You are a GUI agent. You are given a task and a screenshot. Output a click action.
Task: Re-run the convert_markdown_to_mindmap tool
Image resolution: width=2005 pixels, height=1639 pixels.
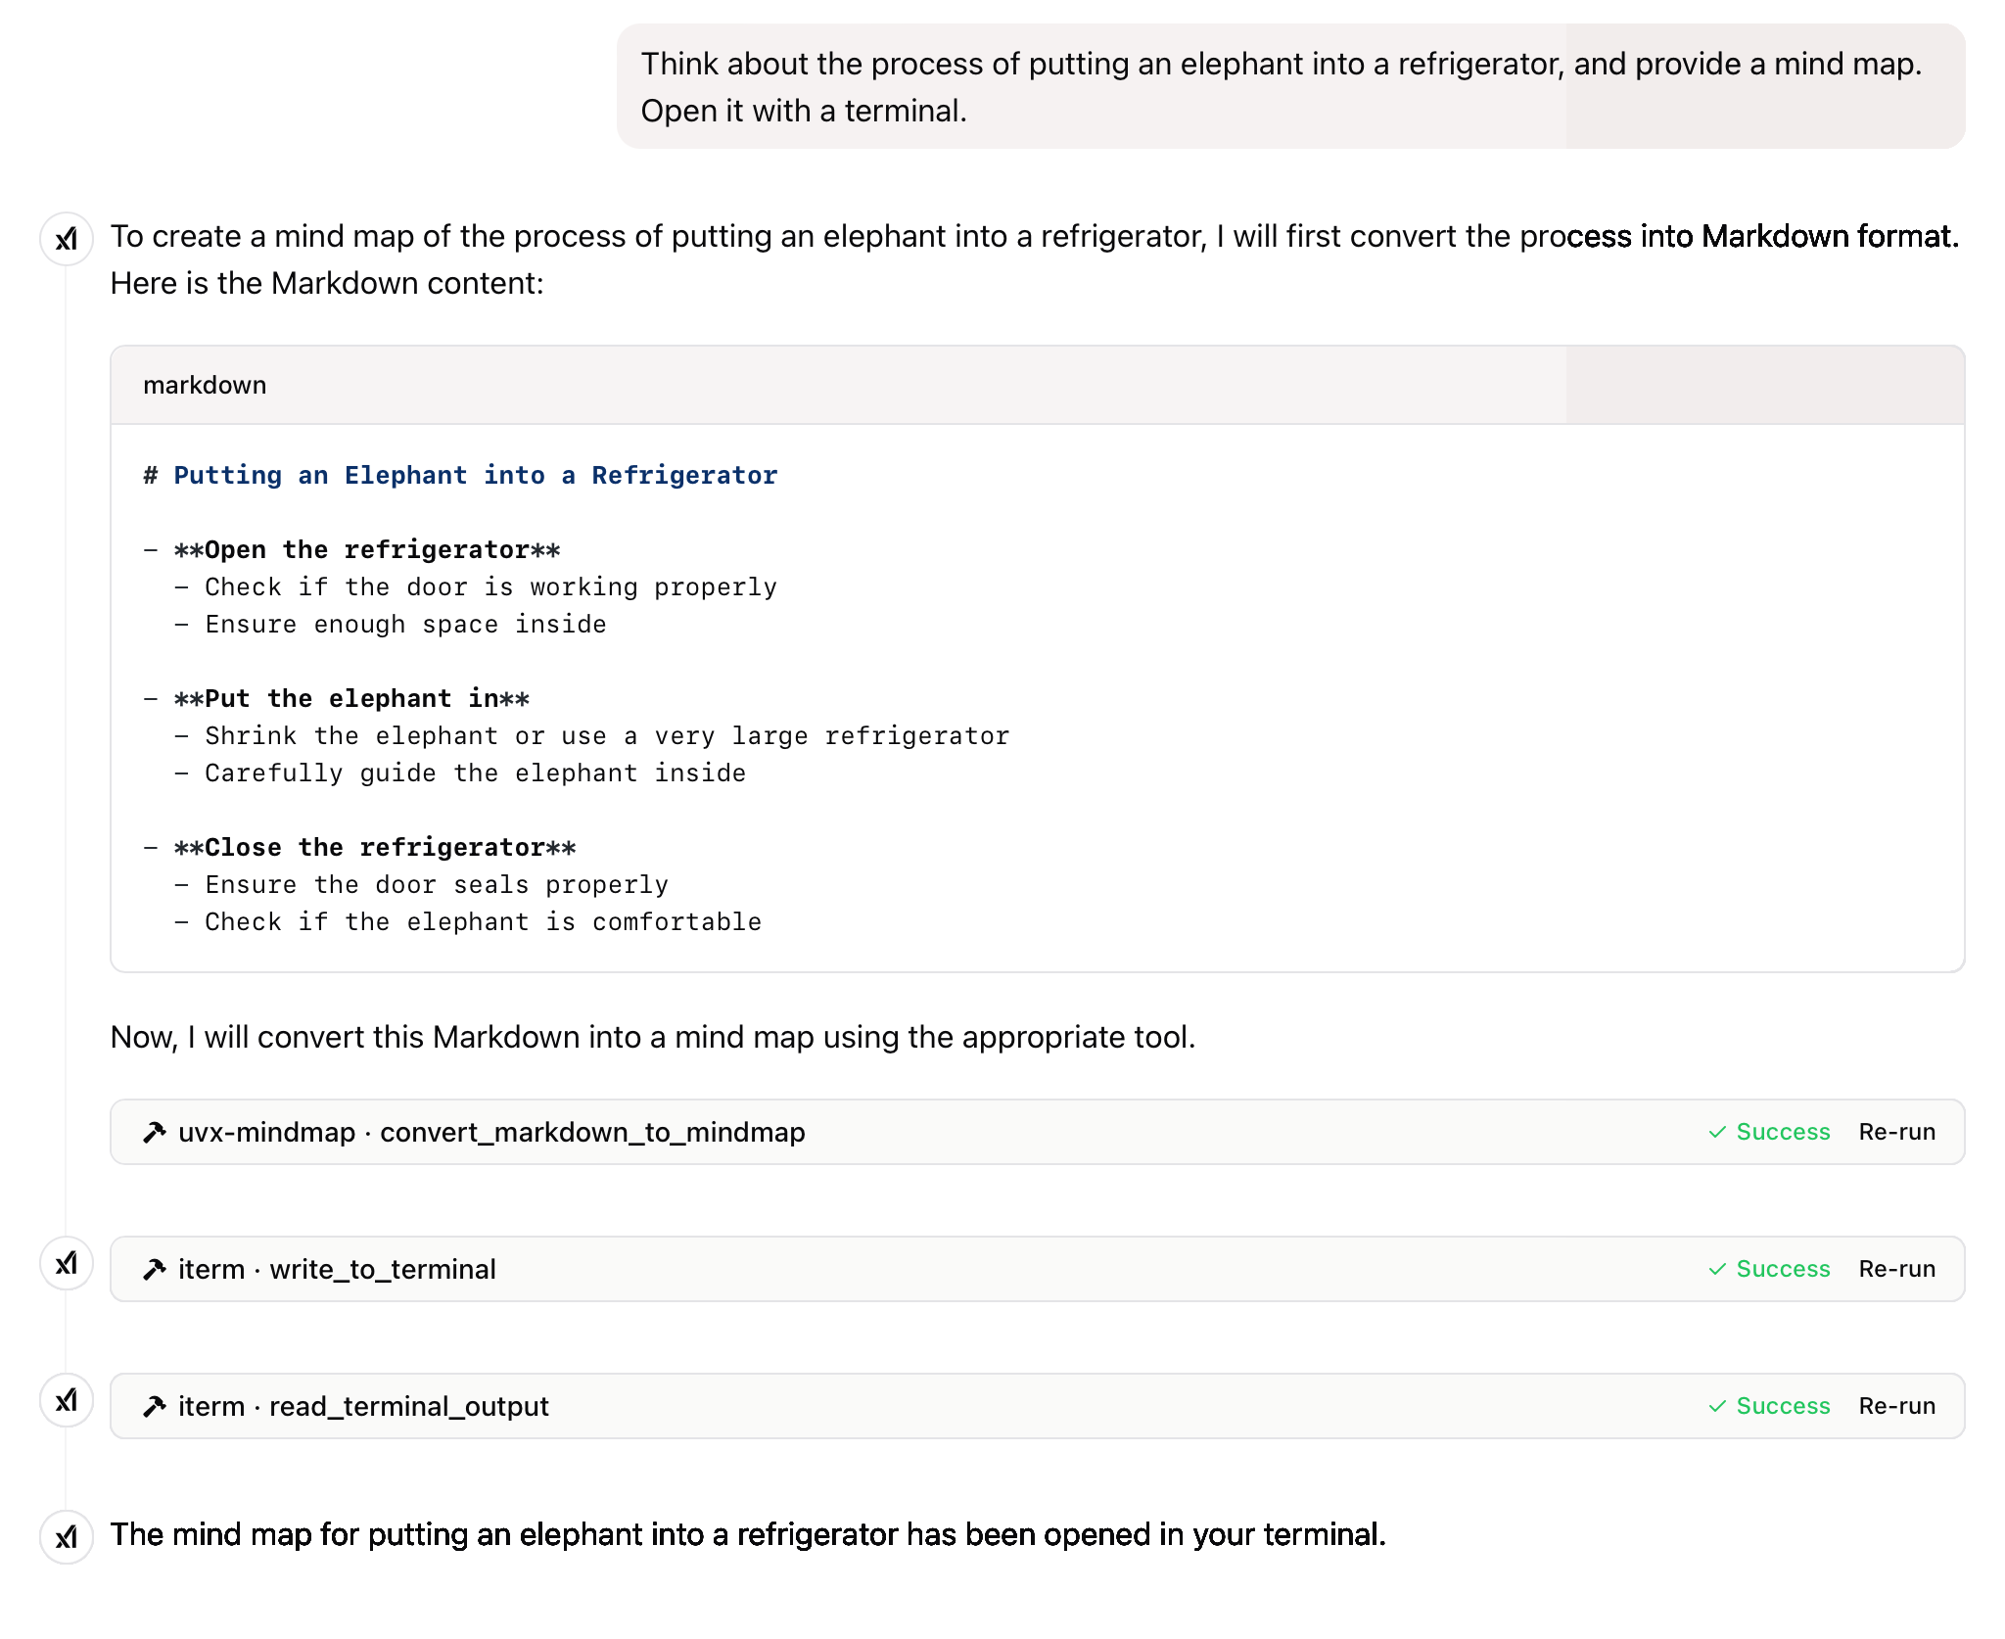point(1896,1132)
